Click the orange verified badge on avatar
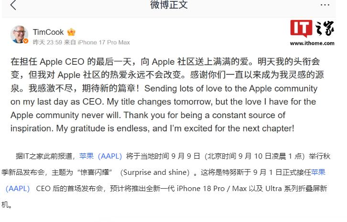 click(26, 41)
